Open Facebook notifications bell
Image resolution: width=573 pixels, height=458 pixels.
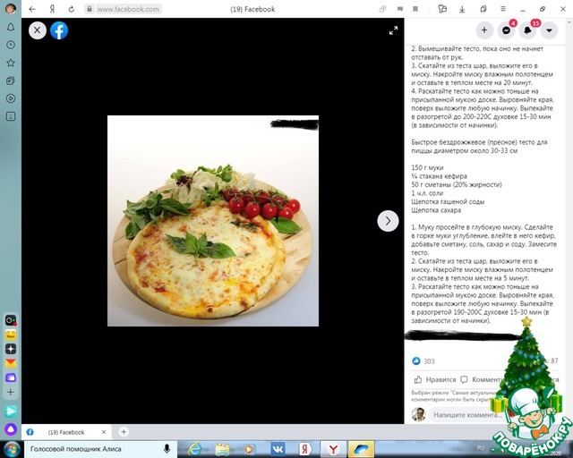(x=528, y=30)
